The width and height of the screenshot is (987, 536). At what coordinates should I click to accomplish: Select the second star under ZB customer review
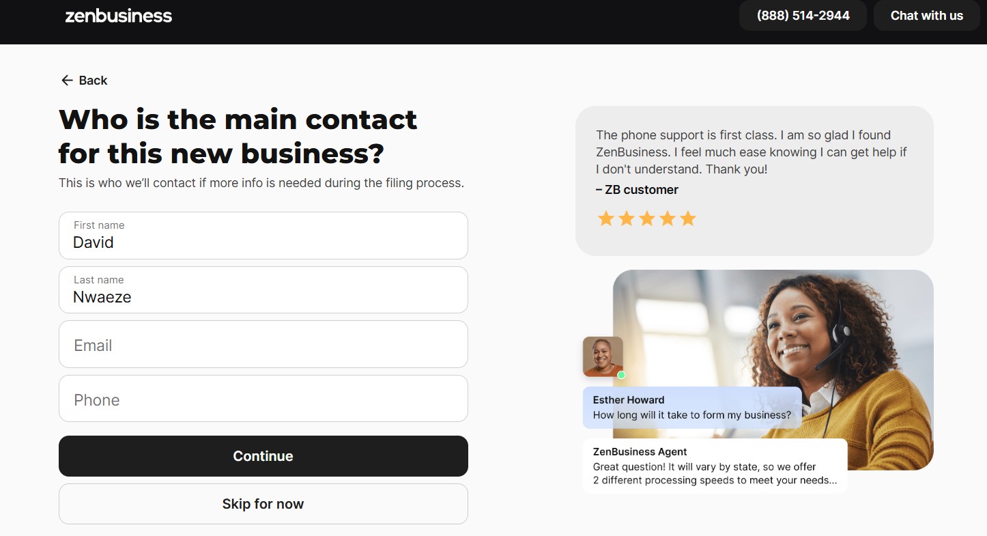click(x=627, y=218)
